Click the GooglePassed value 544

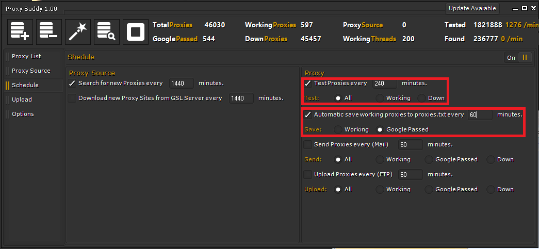pyautogui.click(x=209, y=39)
